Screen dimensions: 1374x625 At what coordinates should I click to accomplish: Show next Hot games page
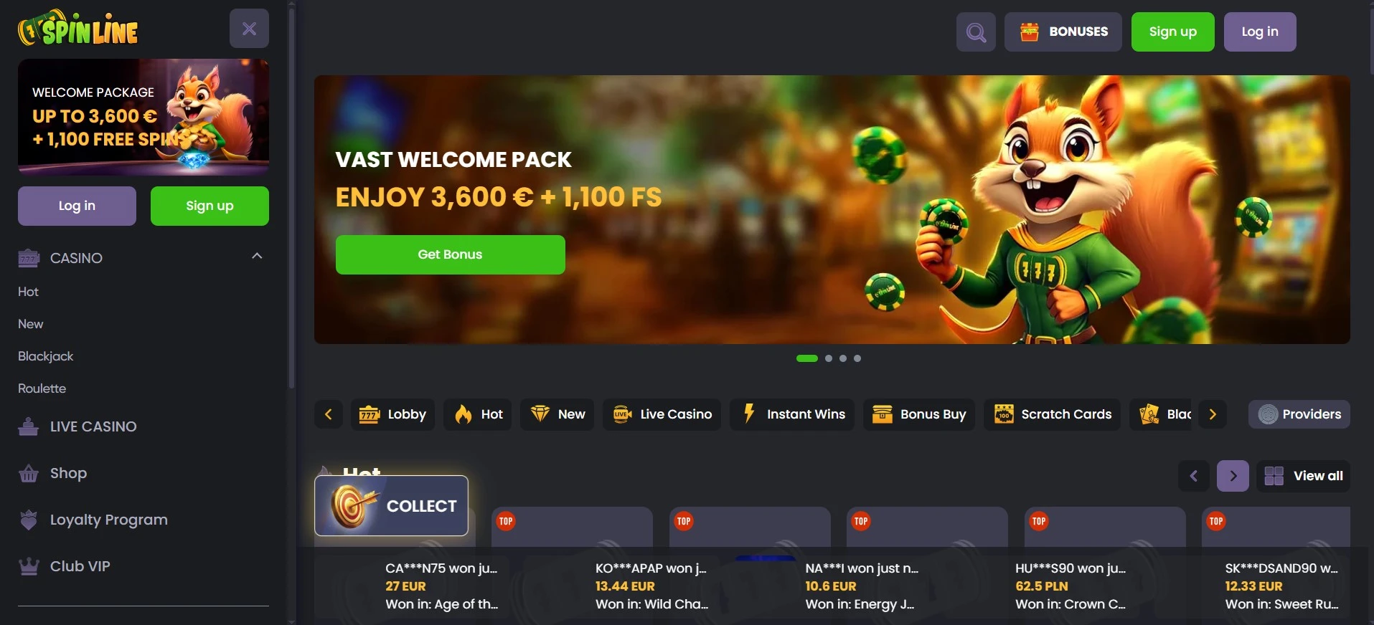[x=1233, y=476]
